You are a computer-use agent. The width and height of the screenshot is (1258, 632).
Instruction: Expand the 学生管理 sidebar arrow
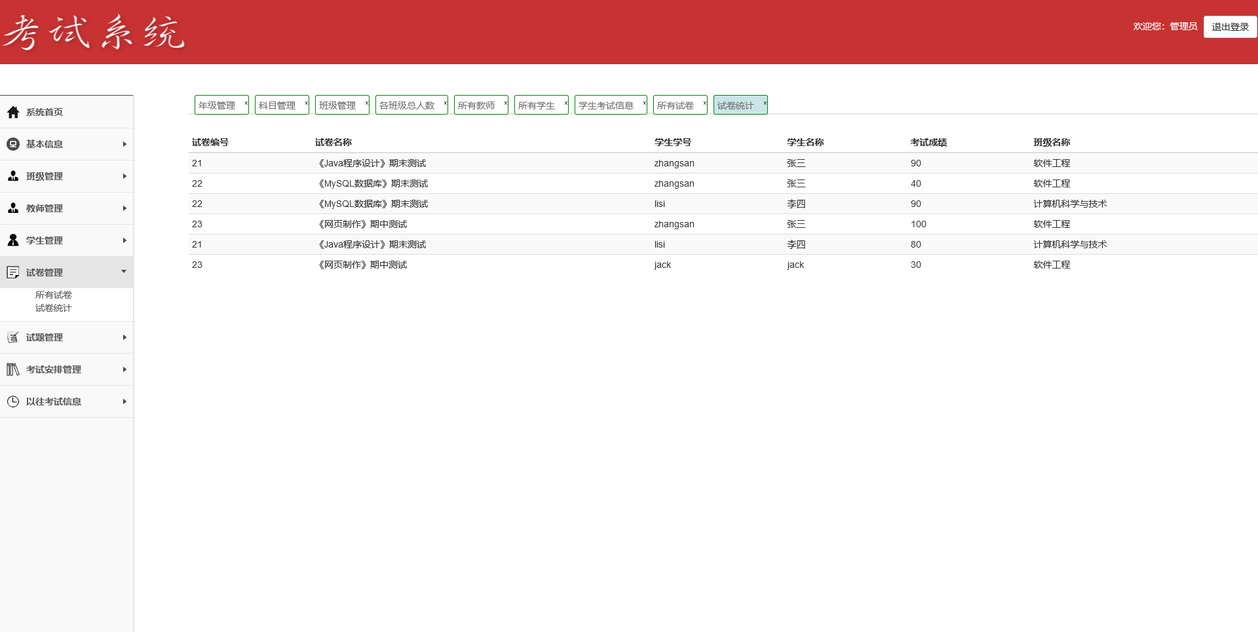124,240
